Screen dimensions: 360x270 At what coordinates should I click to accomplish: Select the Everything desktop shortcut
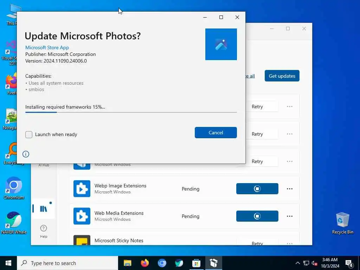coord(11,153)
